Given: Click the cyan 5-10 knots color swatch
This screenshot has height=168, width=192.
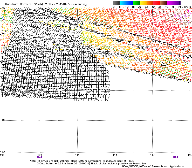Looking at the screenshot, I should tap(123, 3).
